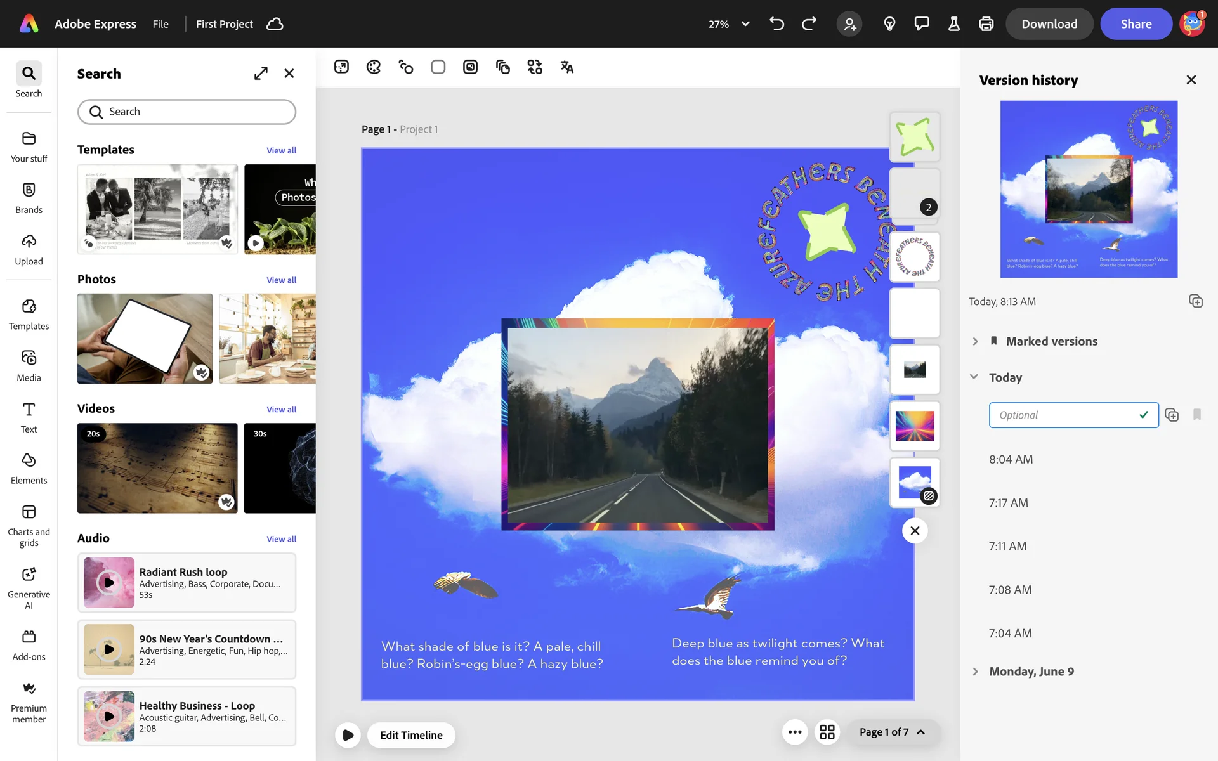The width and height of the screenshot is (1218, 761).
Task: Confirm version name with checkmark
Action: pyautogui.click(x=1143, y=415)
